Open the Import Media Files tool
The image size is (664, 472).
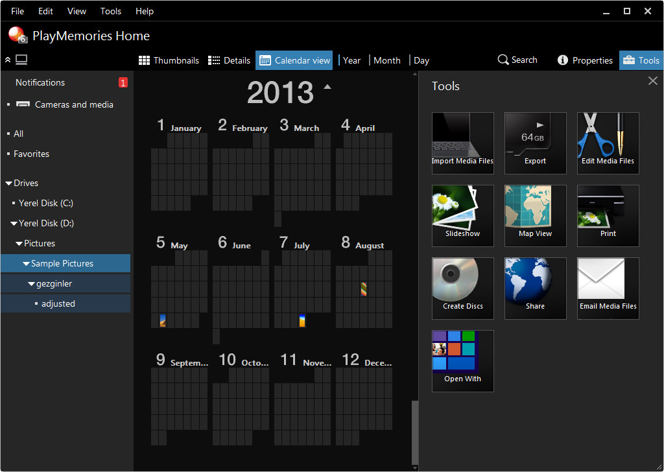(x=463, y=143)
